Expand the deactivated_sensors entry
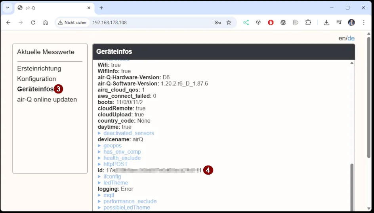 128,133
